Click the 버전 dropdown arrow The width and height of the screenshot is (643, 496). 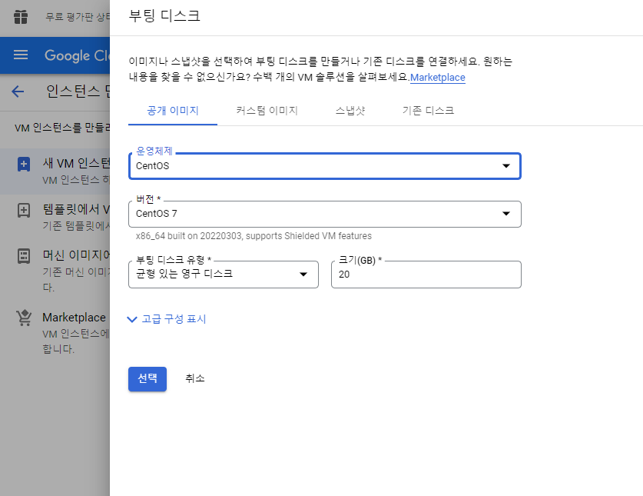point(506,214)
